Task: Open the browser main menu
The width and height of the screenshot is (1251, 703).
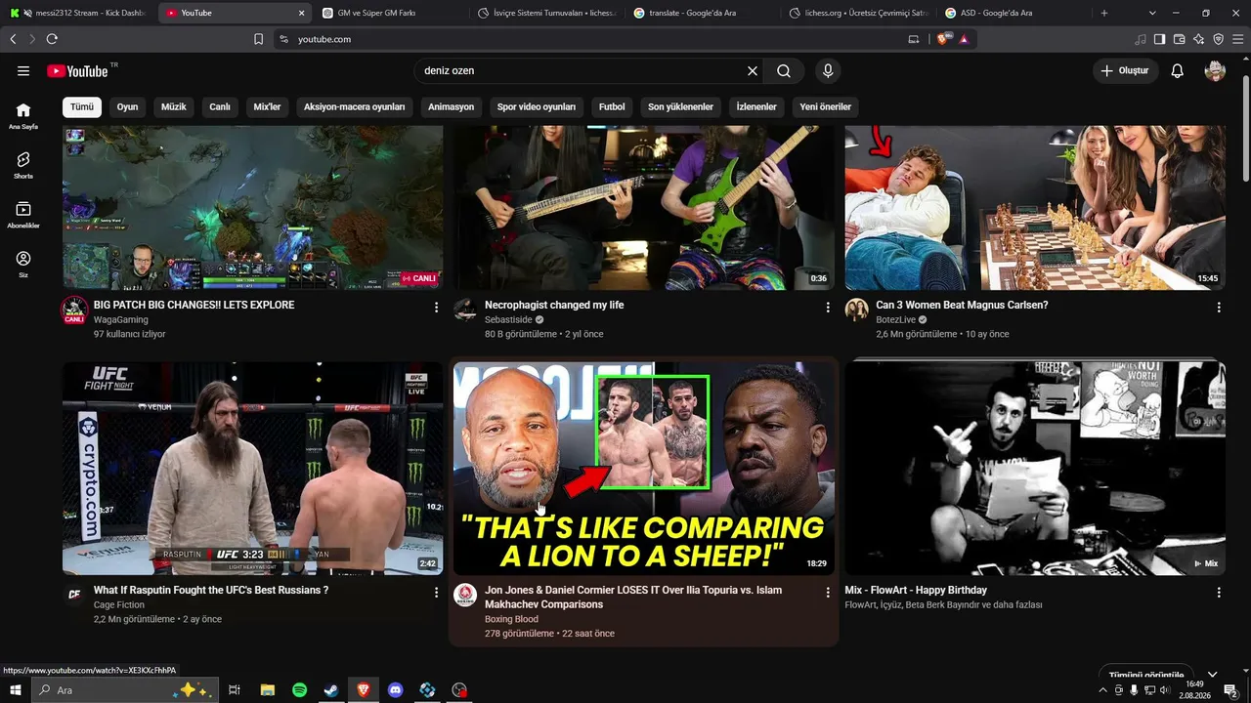Action: click(x=1237, y=39)
